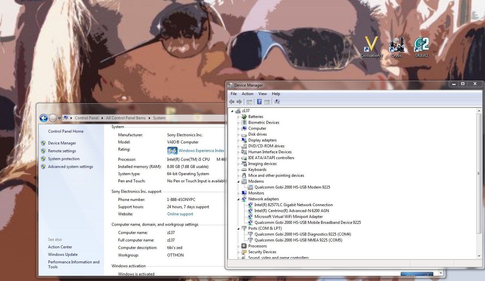
Task: Collapse the z137 root node
Action: click(232, 111)
